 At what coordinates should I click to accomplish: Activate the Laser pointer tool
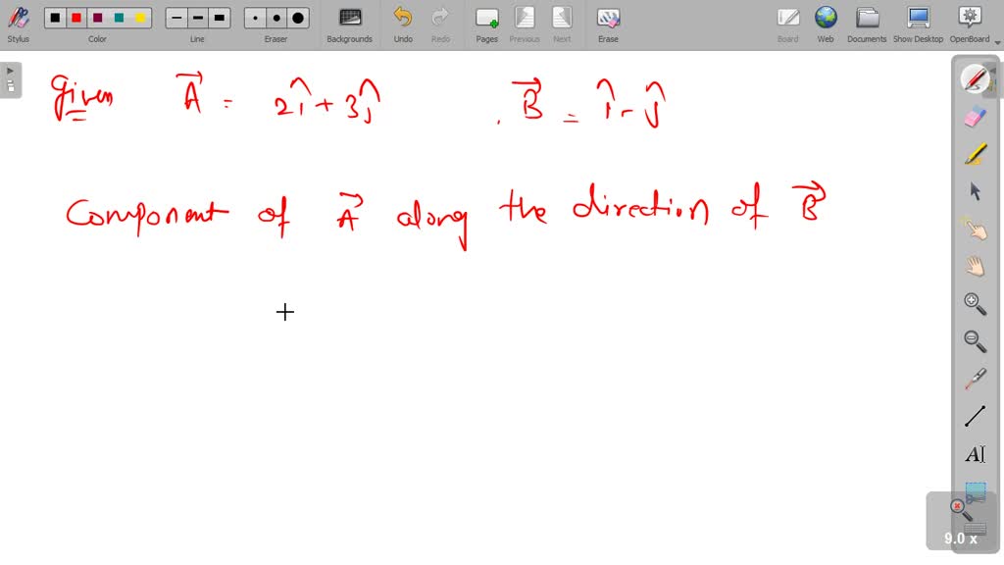(x=976, y=378)
